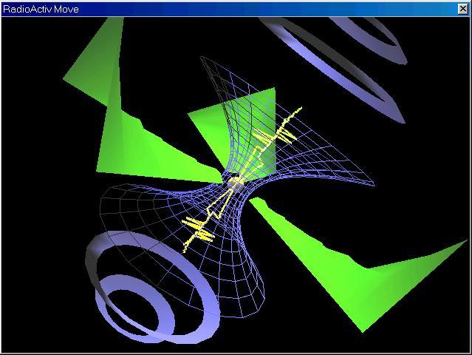Click the bottom end of the yellow path
Image resolution: width=472 pixels, height=355 pixels.
pyautogui.click(x=185, y=248)
